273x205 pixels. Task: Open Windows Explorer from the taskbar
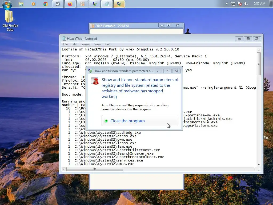tap(21, 4)
